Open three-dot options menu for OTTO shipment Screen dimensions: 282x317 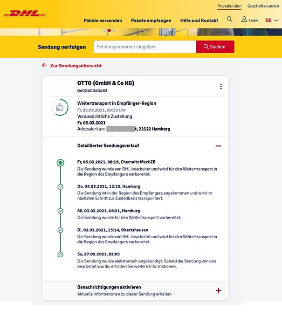tap(221, 87)
